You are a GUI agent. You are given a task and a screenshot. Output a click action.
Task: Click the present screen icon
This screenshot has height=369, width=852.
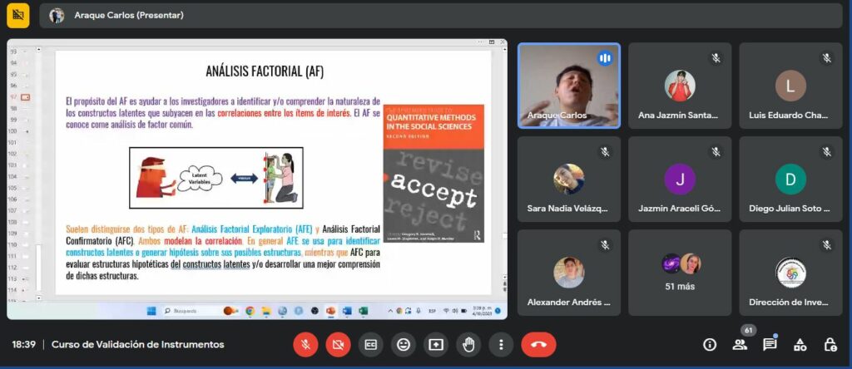(x=436, y=344)
